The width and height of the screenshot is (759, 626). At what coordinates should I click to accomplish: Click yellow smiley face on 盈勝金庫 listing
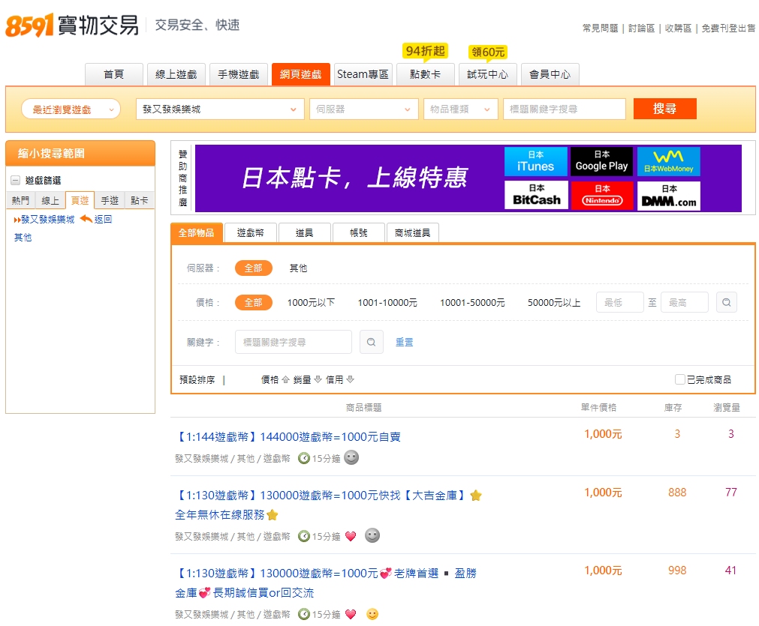372,614
